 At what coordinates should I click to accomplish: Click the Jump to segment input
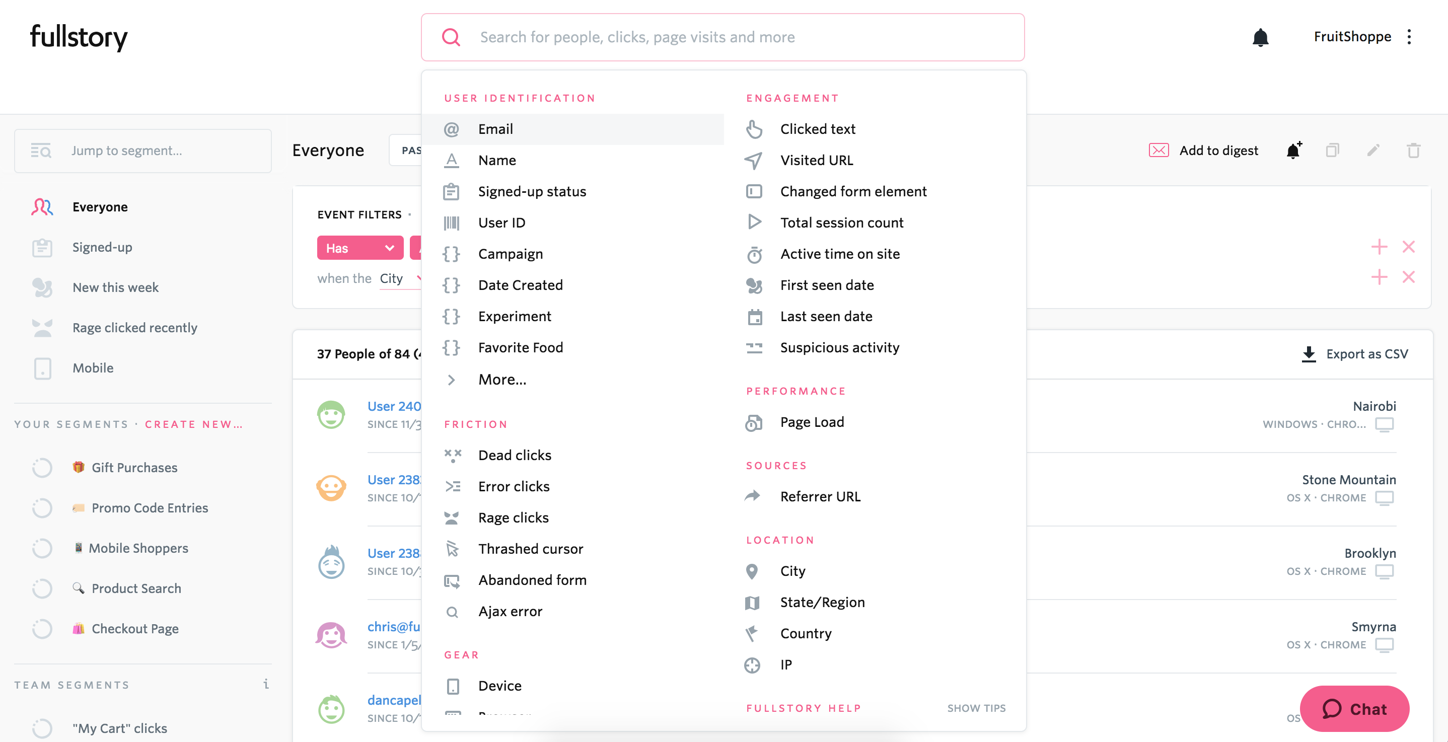coord(143,151)
